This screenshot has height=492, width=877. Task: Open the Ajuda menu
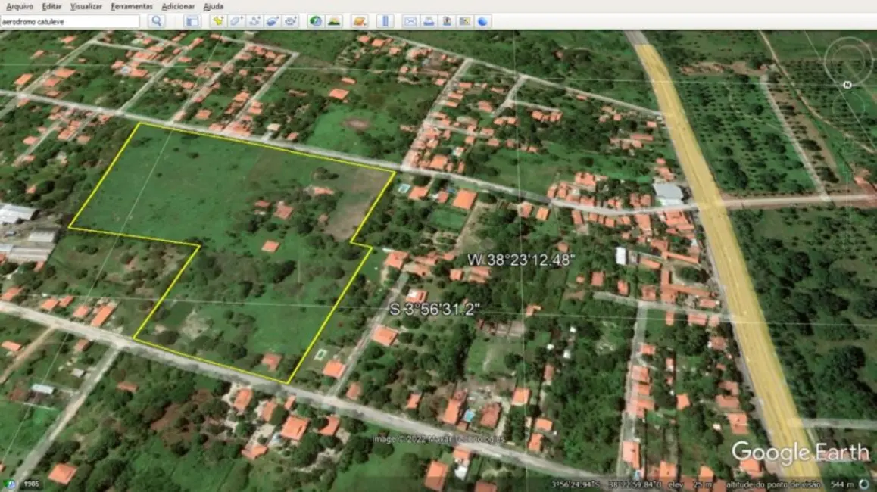point(213,6)
